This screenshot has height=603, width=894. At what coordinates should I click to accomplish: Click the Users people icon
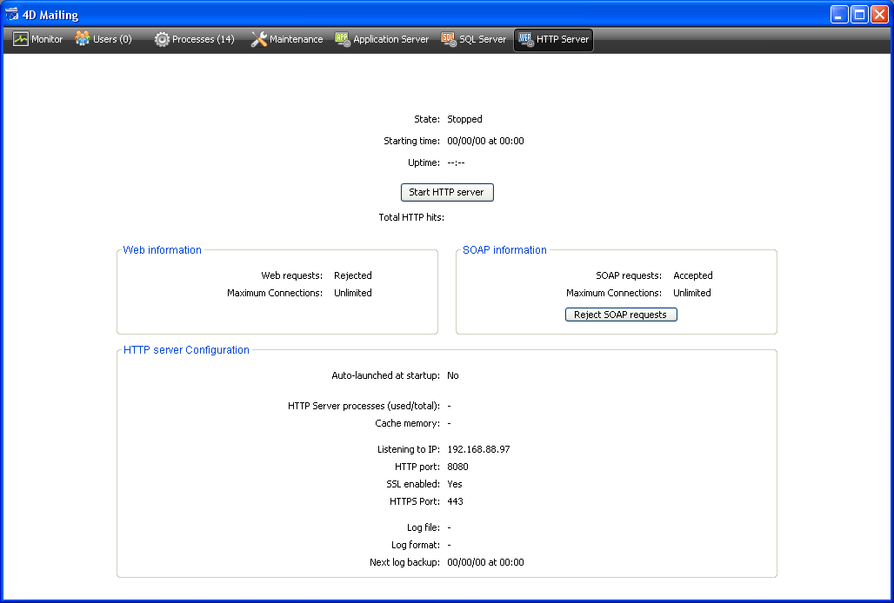click(82, 39)
